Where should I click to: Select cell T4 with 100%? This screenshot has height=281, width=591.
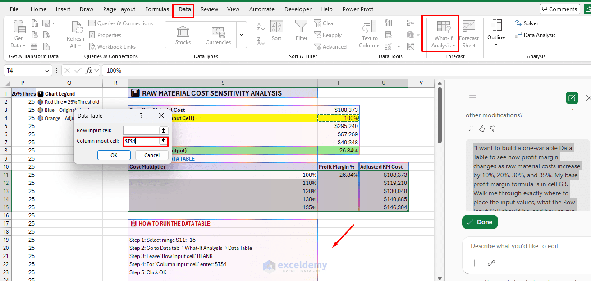(339, 118)
